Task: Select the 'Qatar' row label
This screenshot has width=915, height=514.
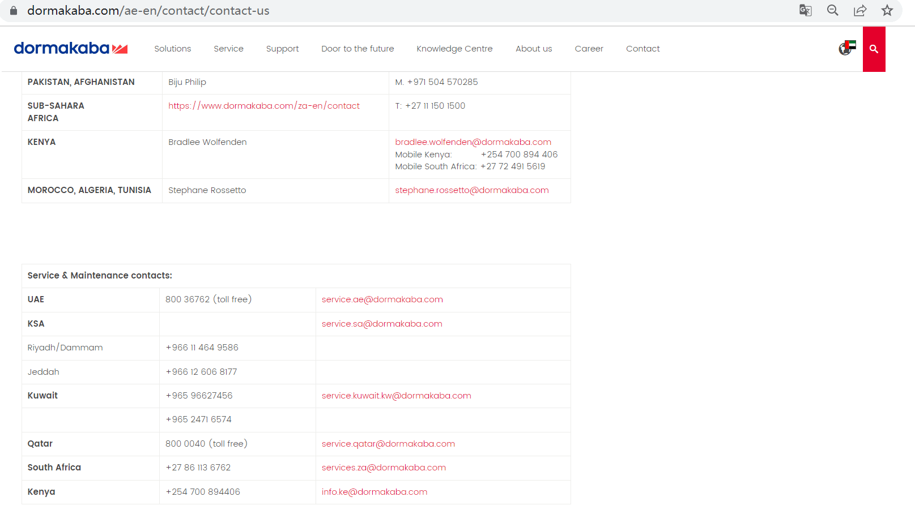Action: (x=40, y=444)
